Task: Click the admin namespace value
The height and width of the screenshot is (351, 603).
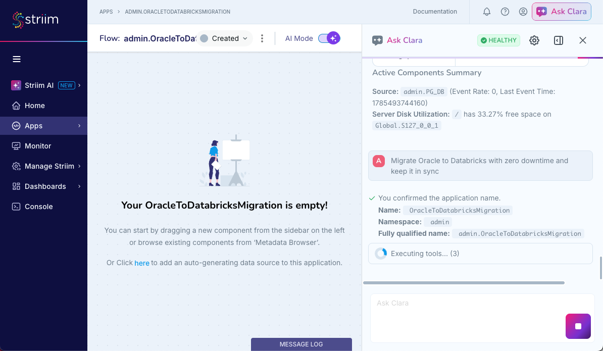Action: click(x=438, y=222)
